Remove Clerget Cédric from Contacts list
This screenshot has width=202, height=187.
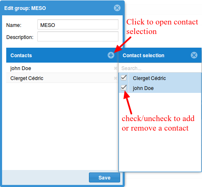click(115, 78)
